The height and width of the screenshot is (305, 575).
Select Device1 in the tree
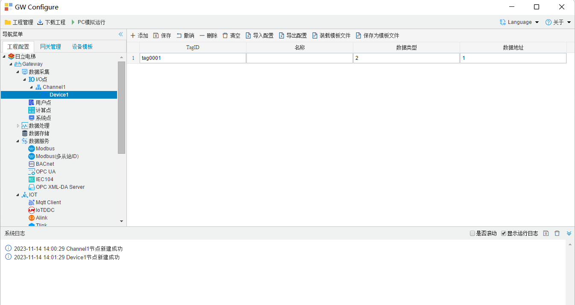click(59, 95)
